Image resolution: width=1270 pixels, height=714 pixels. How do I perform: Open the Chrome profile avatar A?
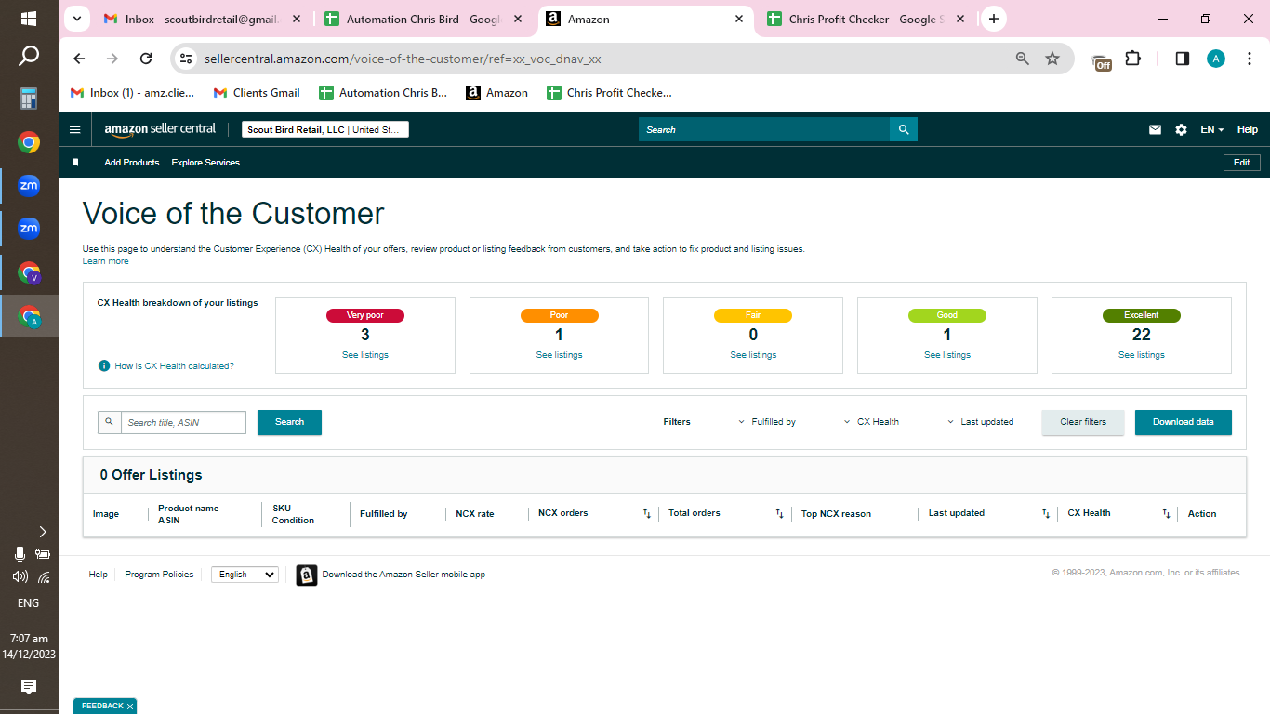click(x=1216, y=59)
